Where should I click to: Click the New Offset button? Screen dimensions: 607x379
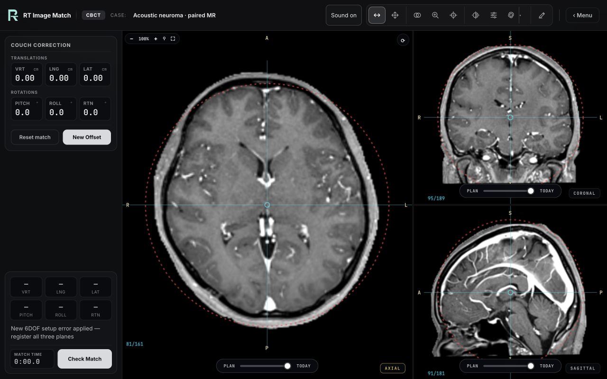pyautogui.click(x=87, y=137)
